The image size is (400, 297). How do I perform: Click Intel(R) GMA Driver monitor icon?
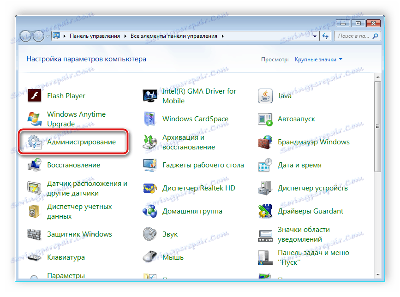pos(150,96)
